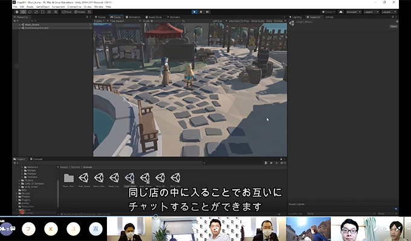The image size is (411, 241).
Task: Click the Step frame button
Action: coord(207,12)
